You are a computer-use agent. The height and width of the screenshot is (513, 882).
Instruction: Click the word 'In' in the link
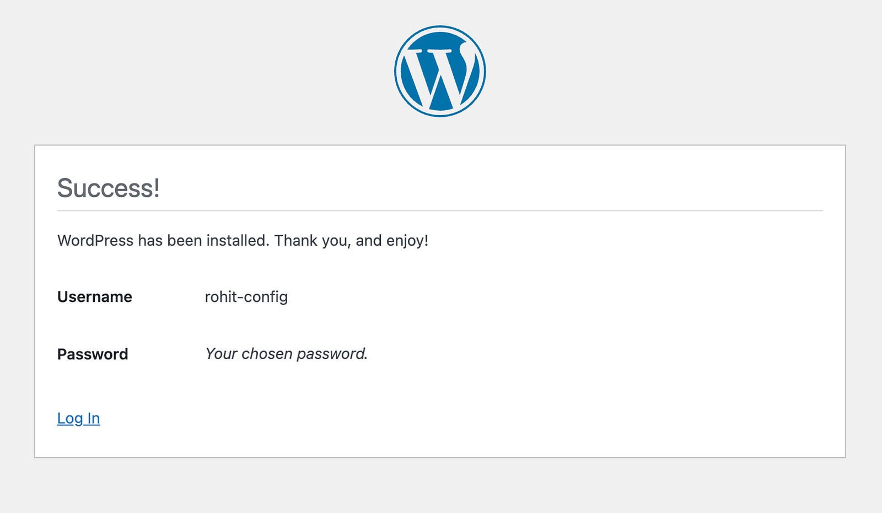click(x=94, y=418)
